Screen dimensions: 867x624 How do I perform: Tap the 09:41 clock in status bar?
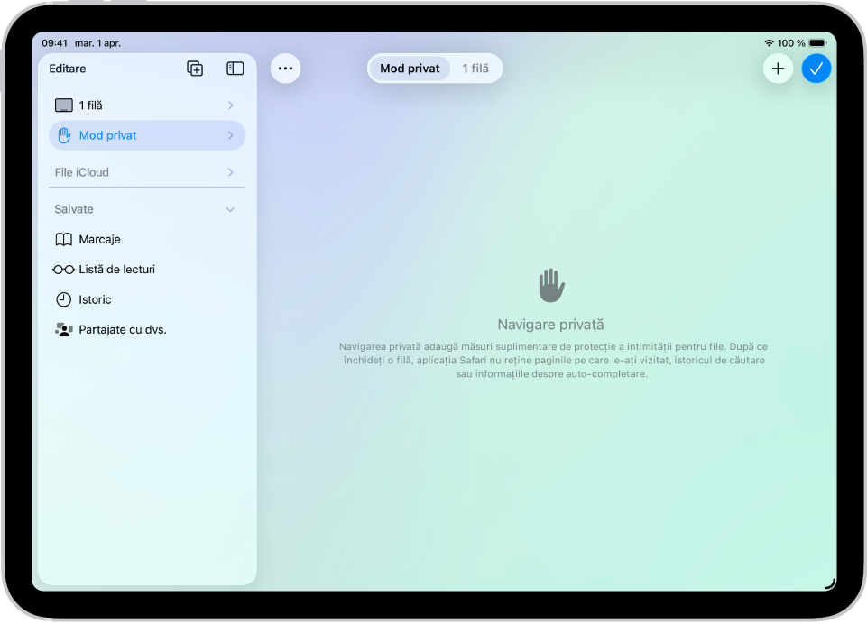click(55, 43)
